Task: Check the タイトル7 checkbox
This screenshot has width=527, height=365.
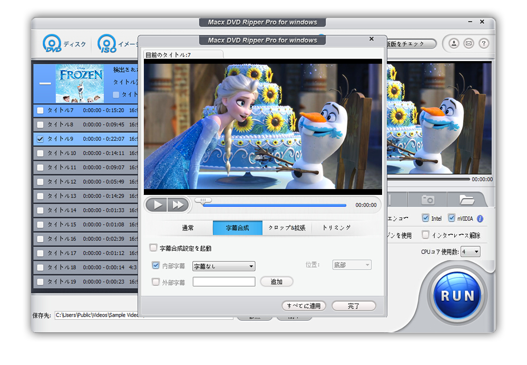Action: click(40, 111)
